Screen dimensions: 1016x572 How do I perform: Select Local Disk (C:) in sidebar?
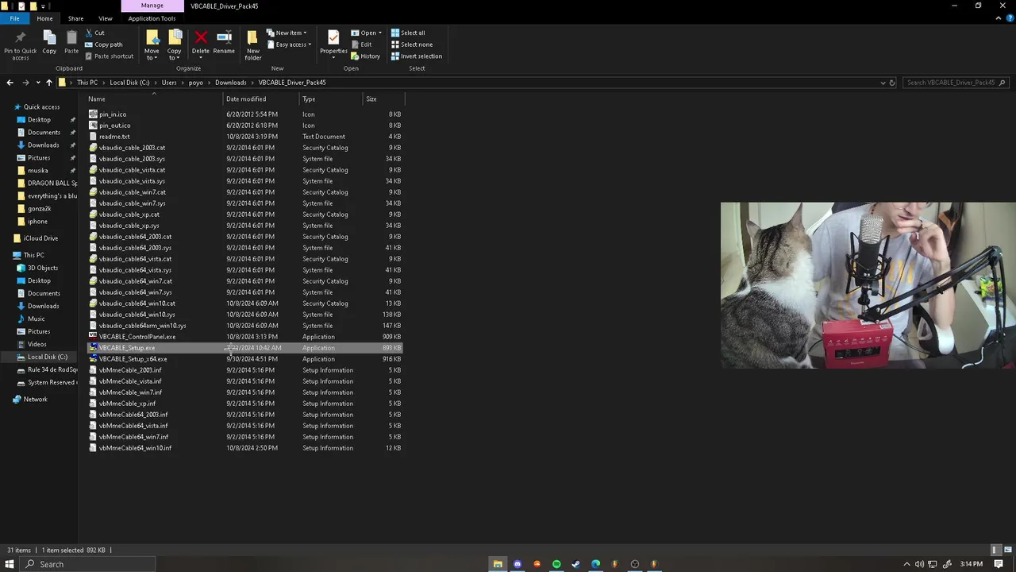point(47,357)
